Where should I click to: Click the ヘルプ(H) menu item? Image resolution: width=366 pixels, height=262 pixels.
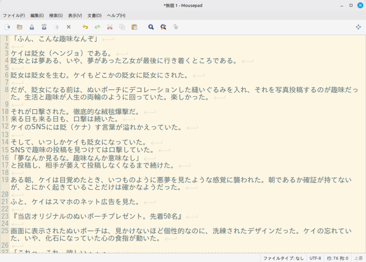tap(116, 15)
